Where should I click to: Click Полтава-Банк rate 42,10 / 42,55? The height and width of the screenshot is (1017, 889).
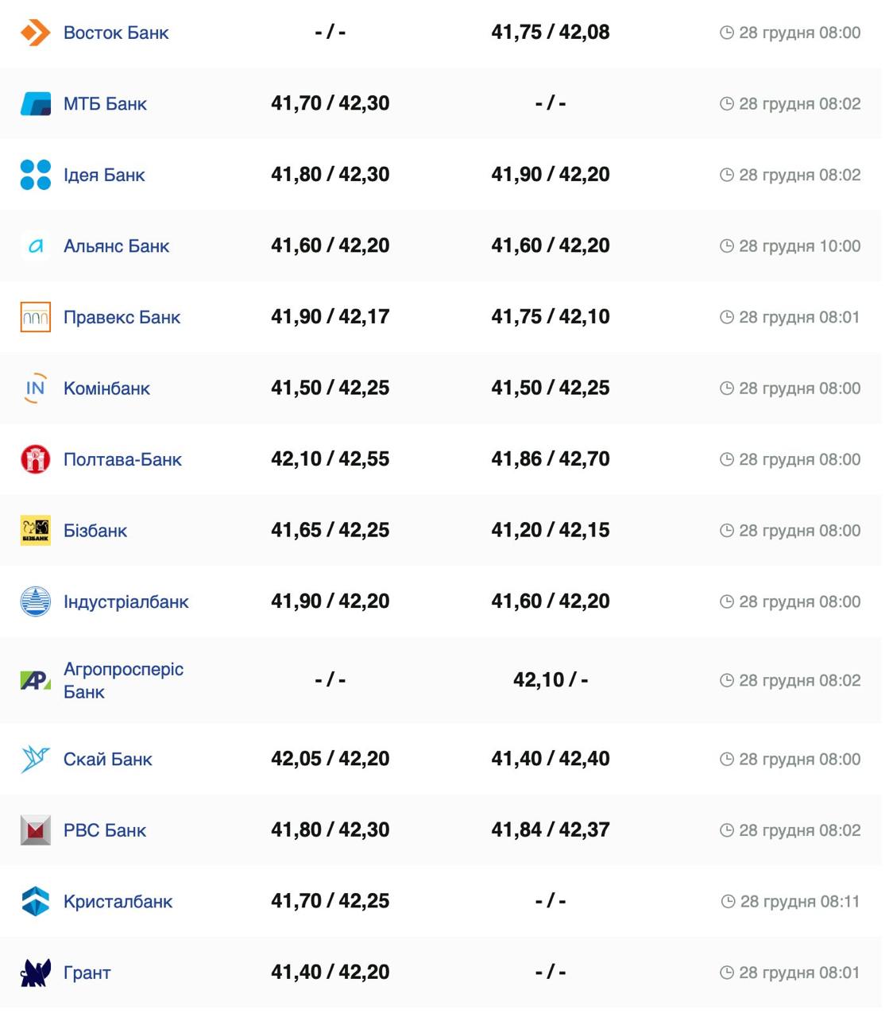click(330, 459)
